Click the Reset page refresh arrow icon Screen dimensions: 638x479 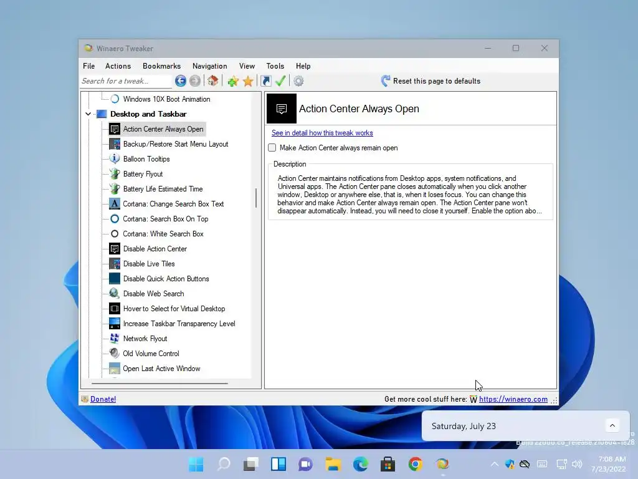point(385,80)
